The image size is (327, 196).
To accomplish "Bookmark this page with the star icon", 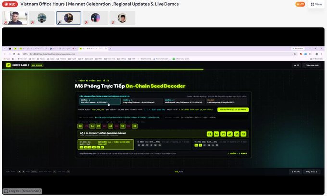I will click(295, 54).
